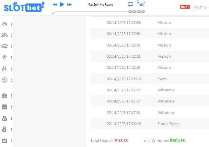Screen dimensions: 209x147
Task: Open the fishing games sidebar icon
Action: point(4,57)
